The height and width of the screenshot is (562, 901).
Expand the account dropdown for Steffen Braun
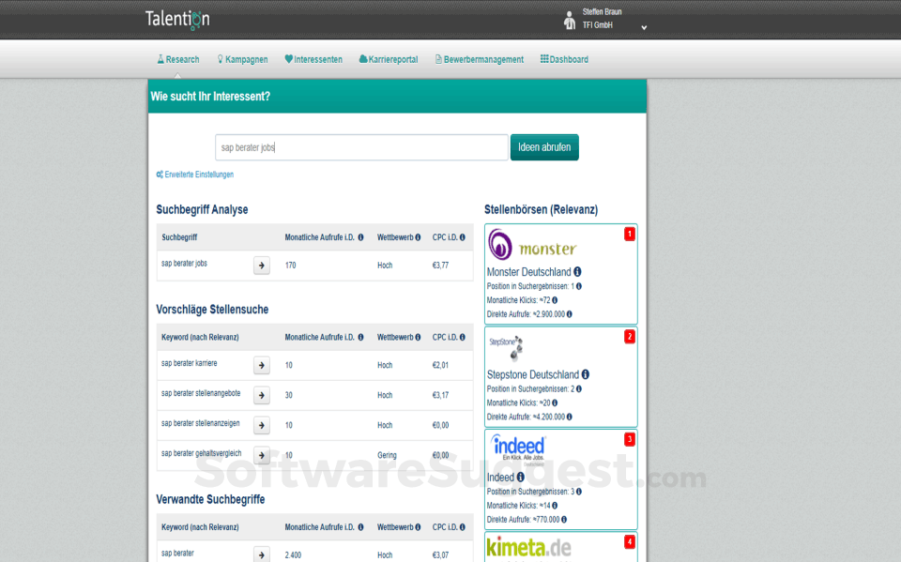(x=644, y=28)
